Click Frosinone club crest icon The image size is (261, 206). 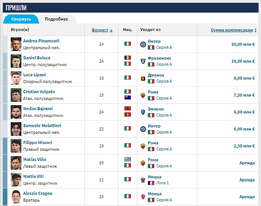[143, 61]
